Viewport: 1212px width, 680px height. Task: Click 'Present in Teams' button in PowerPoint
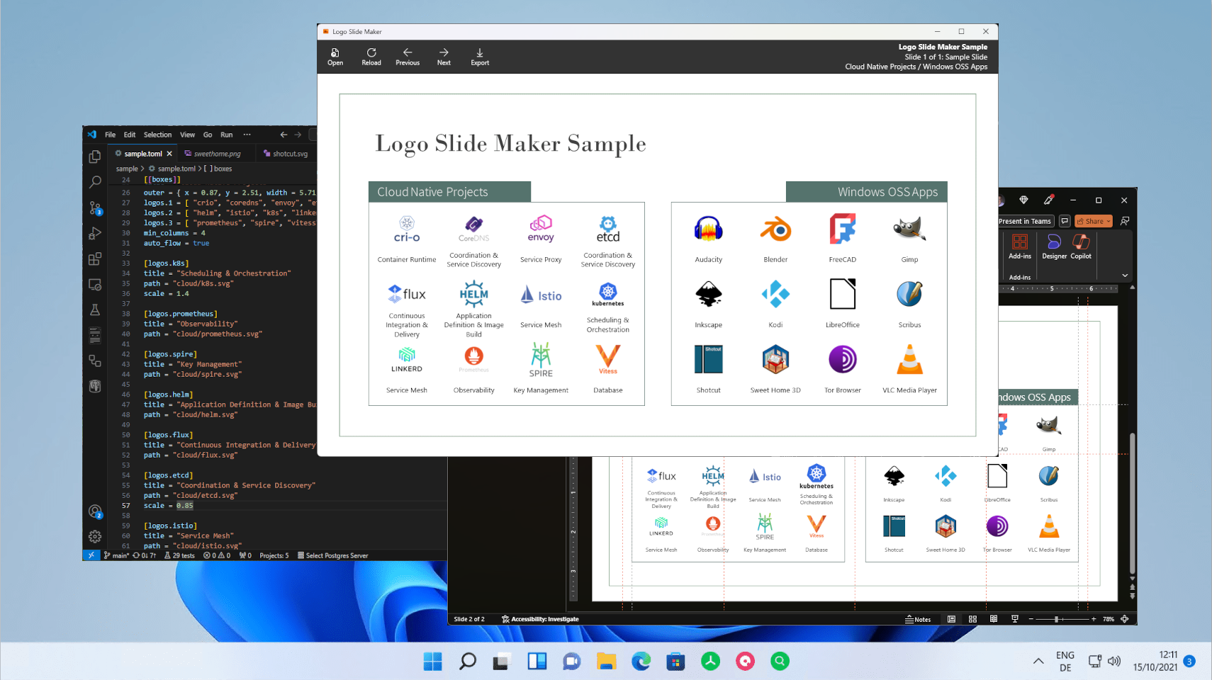click(1025, 221)
